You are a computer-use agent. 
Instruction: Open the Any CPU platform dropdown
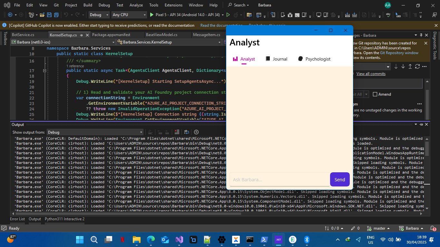click(129, 15)
